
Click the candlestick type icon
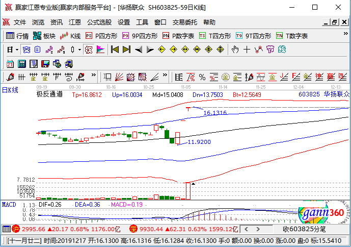coord(72,50)
